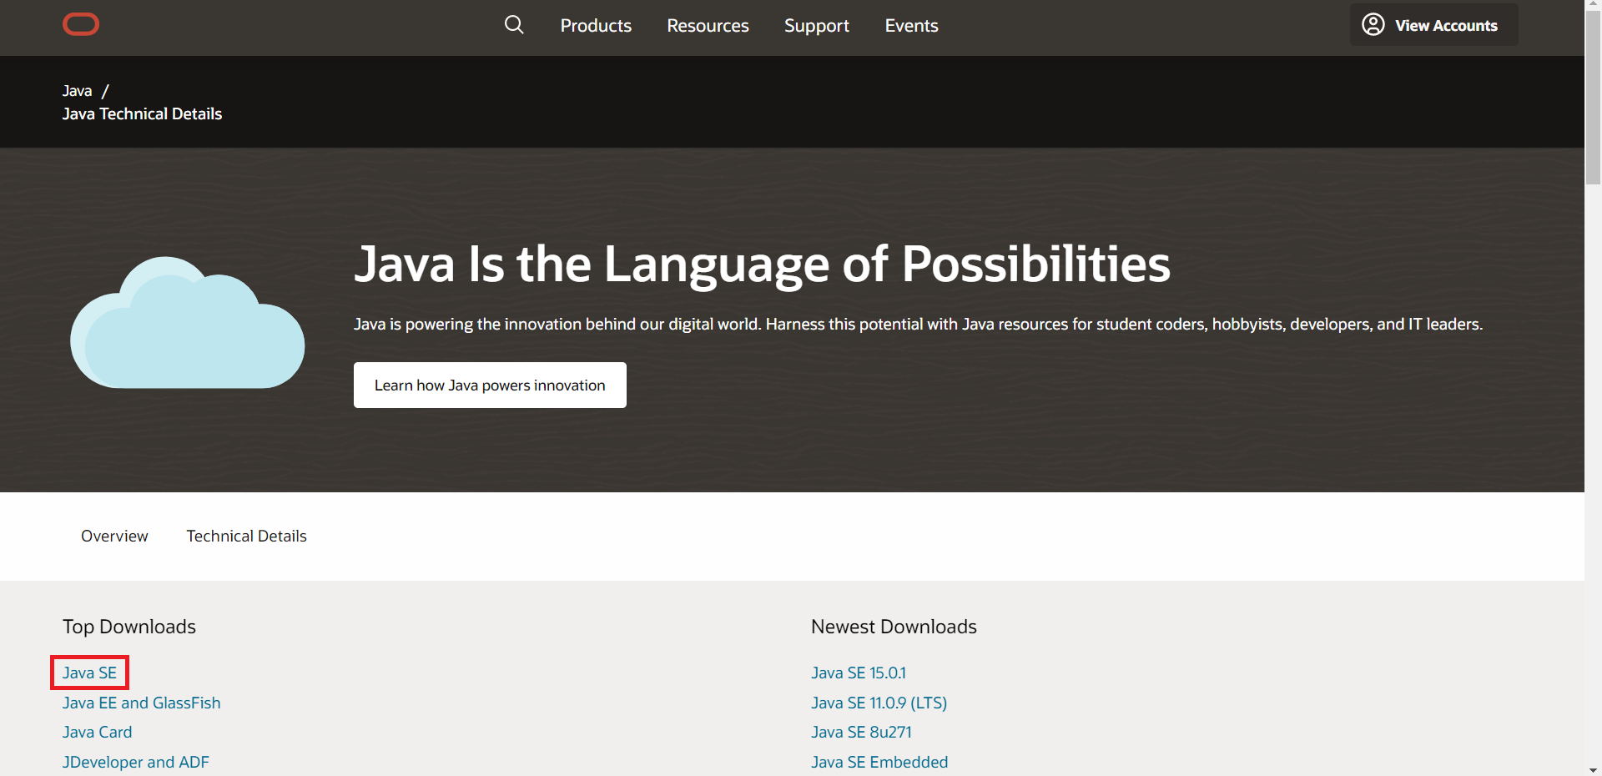Click the red Oracle logo
Screen dimensions: 1602x776
(81, 25)
